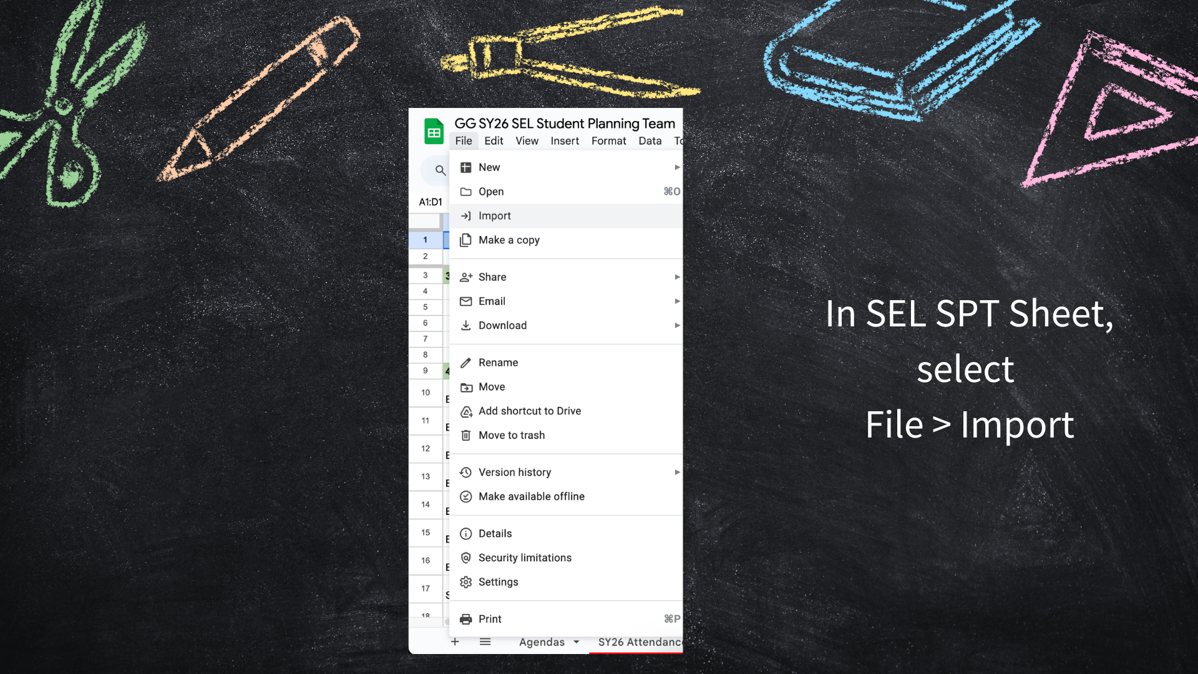The image size is (1198, 674).
Task: Click the A1:D1 name box field
Action: tap(430, 202)
